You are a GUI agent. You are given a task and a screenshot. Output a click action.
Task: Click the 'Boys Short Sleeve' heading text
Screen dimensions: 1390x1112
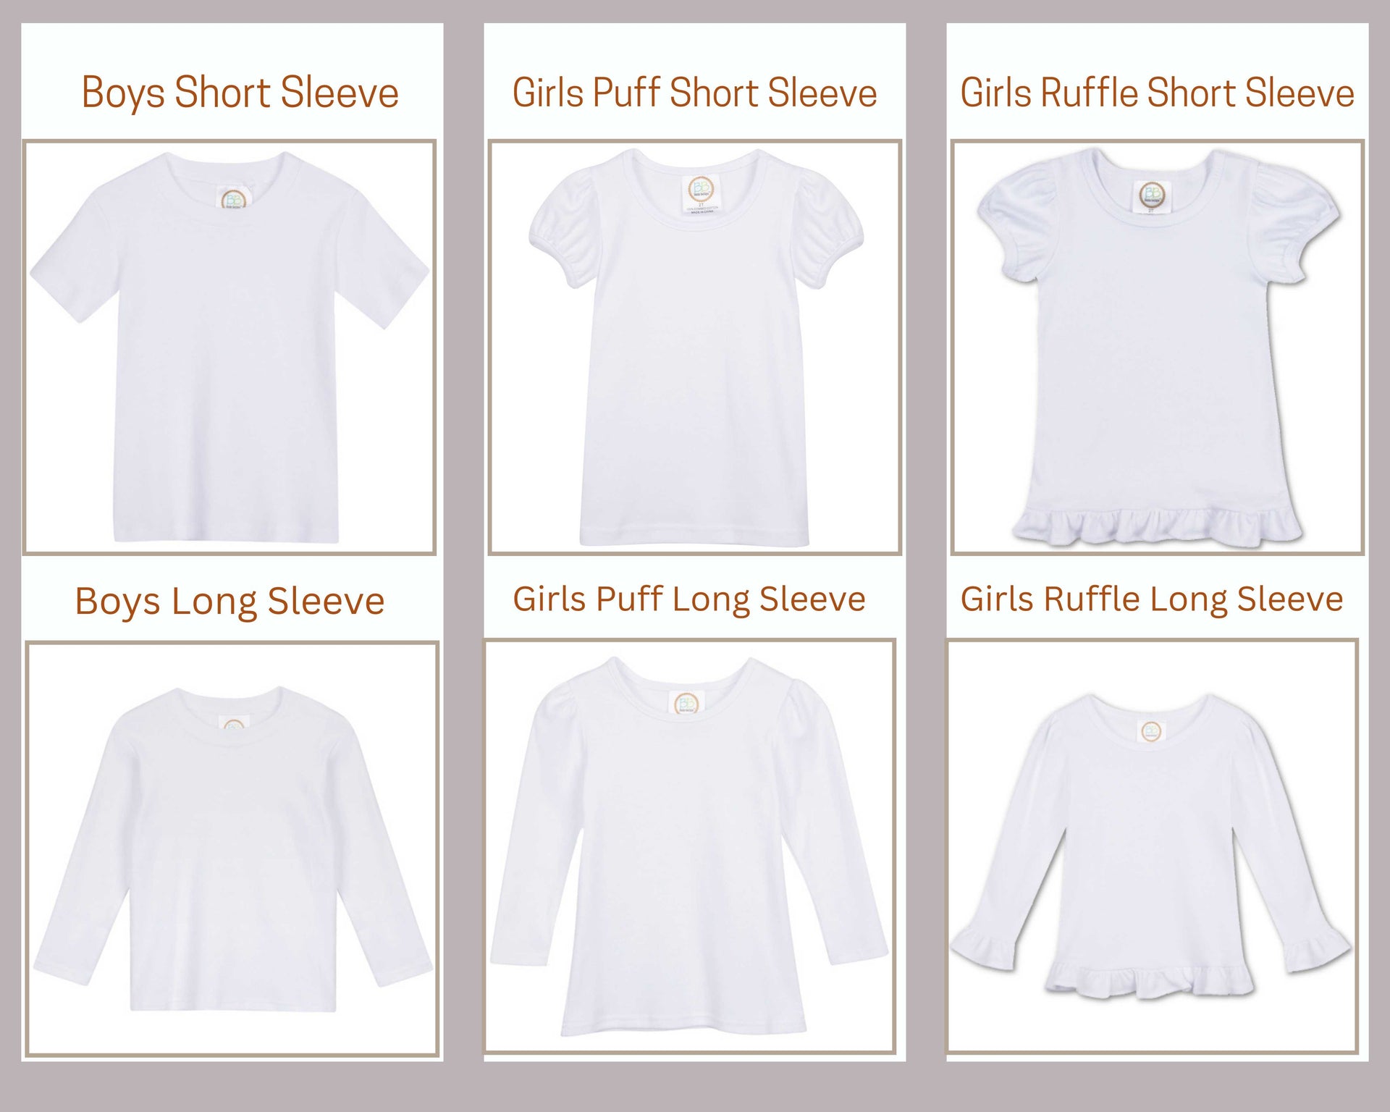click(x=240, y=93)
